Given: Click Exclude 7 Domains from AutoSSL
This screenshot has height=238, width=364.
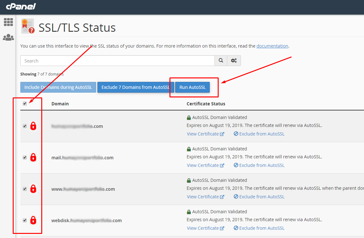Looking at the screenshot, I should tap(136, 87).
